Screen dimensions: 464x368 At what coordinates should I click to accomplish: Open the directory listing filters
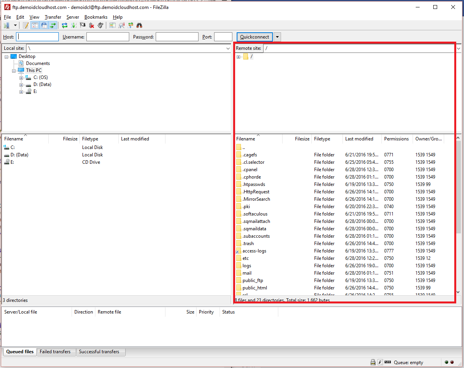121,25
